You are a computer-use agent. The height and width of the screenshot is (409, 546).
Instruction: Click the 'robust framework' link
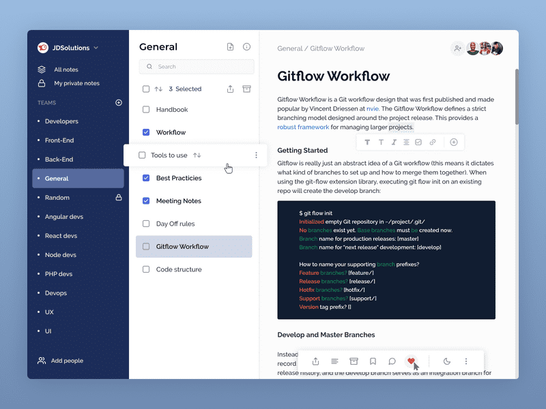tap(303, 127)
